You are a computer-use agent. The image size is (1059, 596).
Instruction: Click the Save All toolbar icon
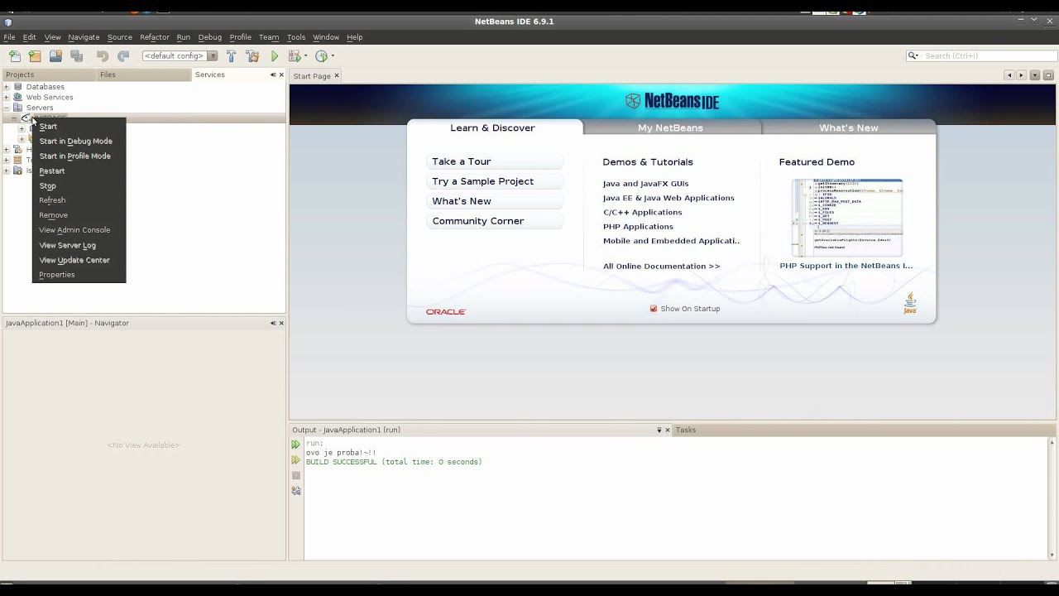(x=76, y=56)
